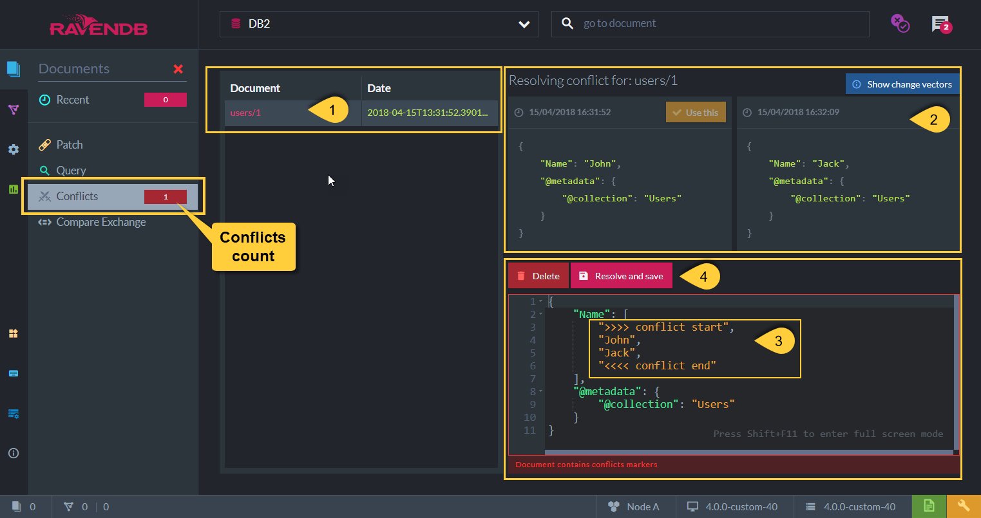
Task: Click the Date column header
Action: [379, 88]
